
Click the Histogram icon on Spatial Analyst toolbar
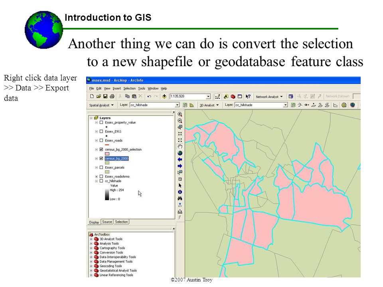coord(192,105)
